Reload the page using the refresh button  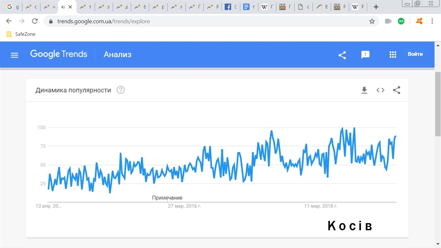(x=35, y=21)
